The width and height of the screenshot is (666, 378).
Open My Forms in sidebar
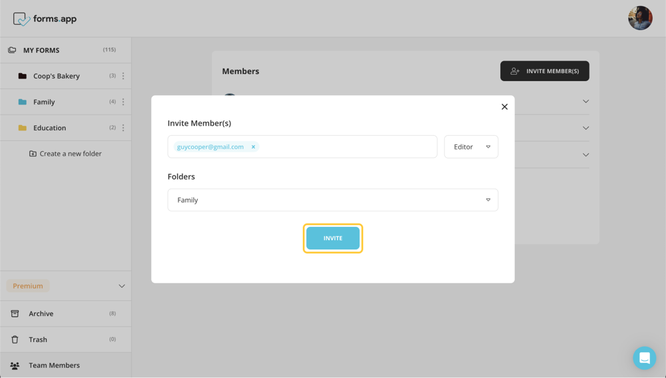[x=41, y=50]
